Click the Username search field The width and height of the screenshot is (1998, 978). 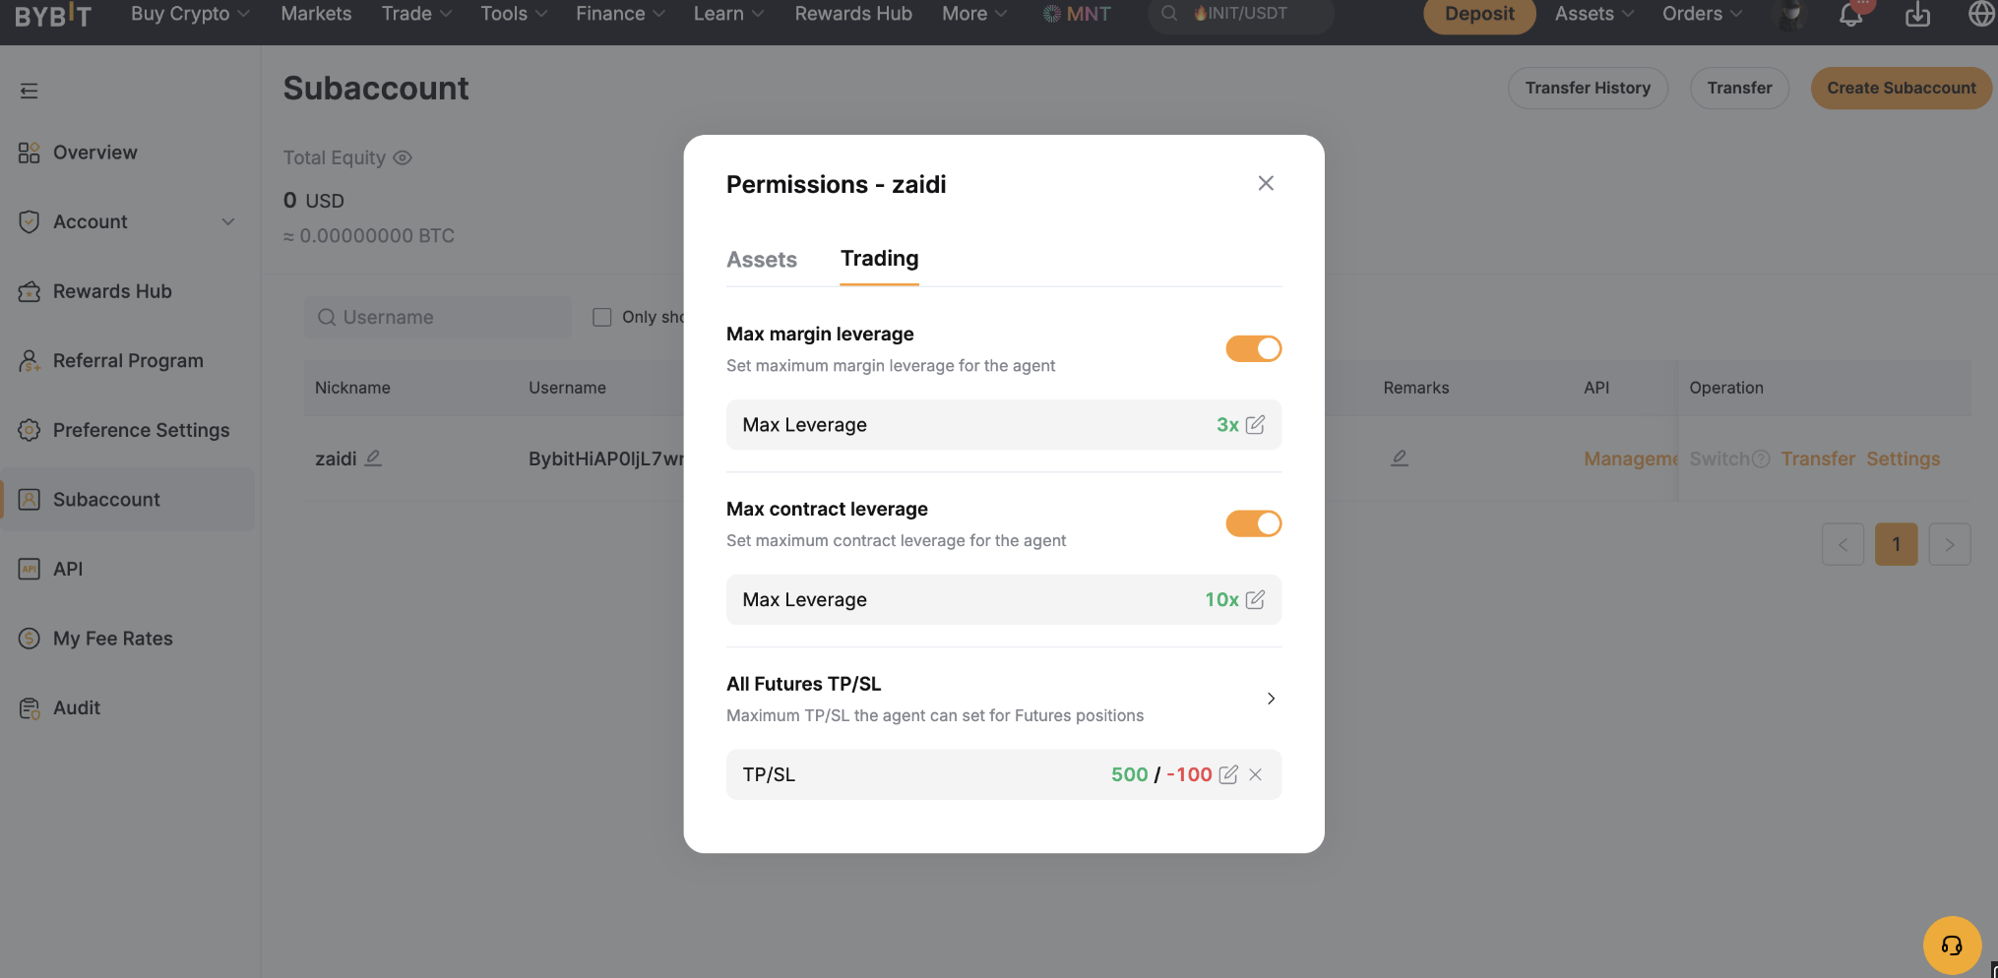[x=438, y=317]
